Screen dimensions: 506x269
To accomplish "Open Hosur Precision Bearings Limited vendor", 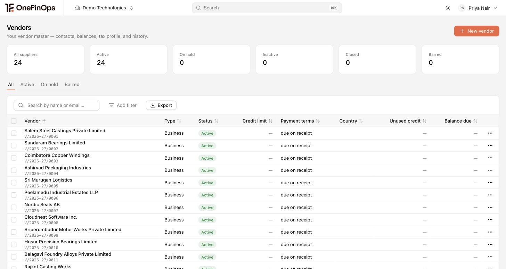I will [61, 242].
